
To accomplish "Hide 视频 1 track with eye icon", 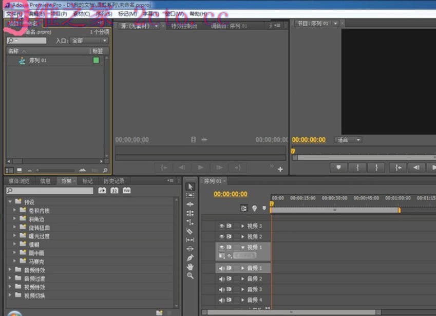I will point(222,247).
